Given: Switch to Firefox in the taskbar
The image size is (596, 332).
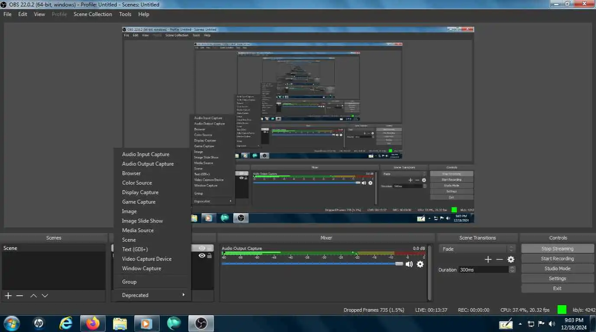Looking at the screenshot, I should click(x=93, y=323).
